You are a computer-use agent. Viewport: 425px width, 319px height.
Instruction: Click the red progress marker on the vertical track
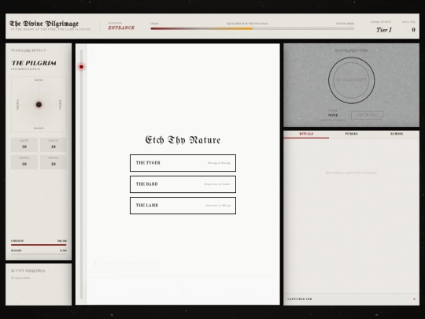81,67
